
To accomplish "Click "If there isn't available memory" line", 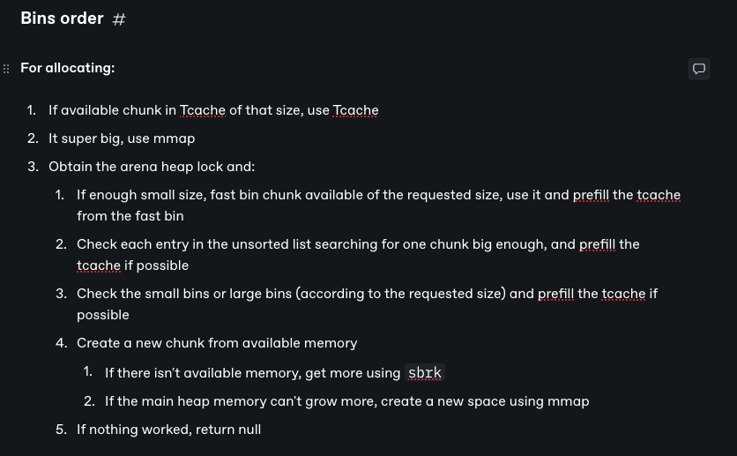I will [252, 373].
